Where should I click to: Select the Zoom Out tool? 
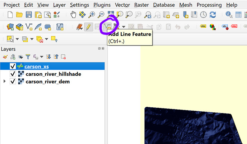(x=101, y=15)
